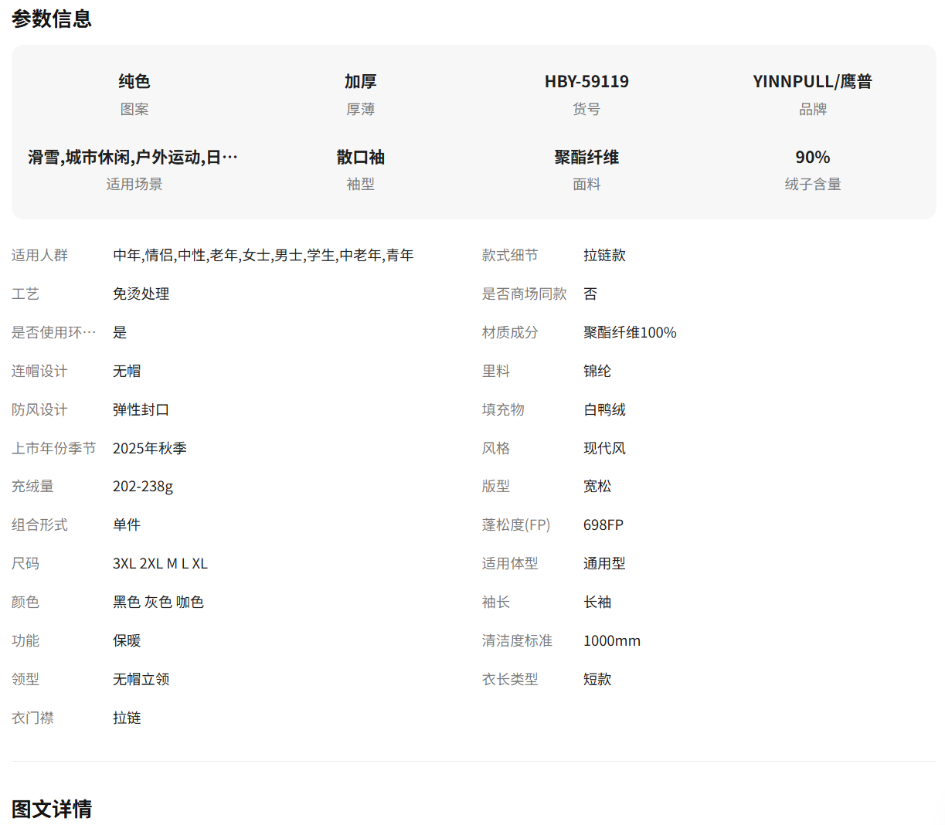Click the 纯色 pattern value
The width and height of the screenshot is (945, 825).
[x=134, y=82]
